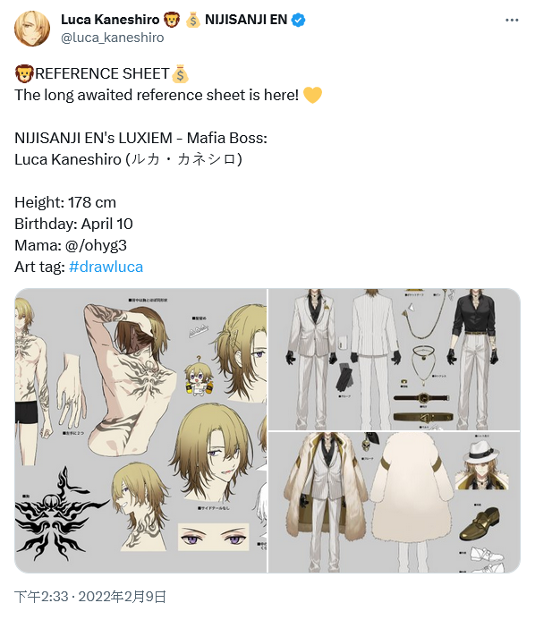This screenshot has height=620, width=535.
Task: Click the money bag emoji beside name
Action: 192,20
